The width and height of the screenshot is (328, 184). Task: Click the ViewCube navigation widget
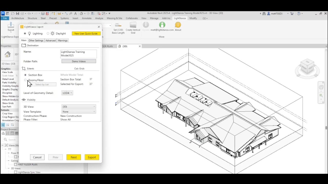pyautogui.click(x=307, y=66)
